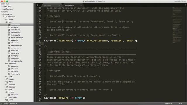Click the autoload.php file icon in tree

point(9,24)
